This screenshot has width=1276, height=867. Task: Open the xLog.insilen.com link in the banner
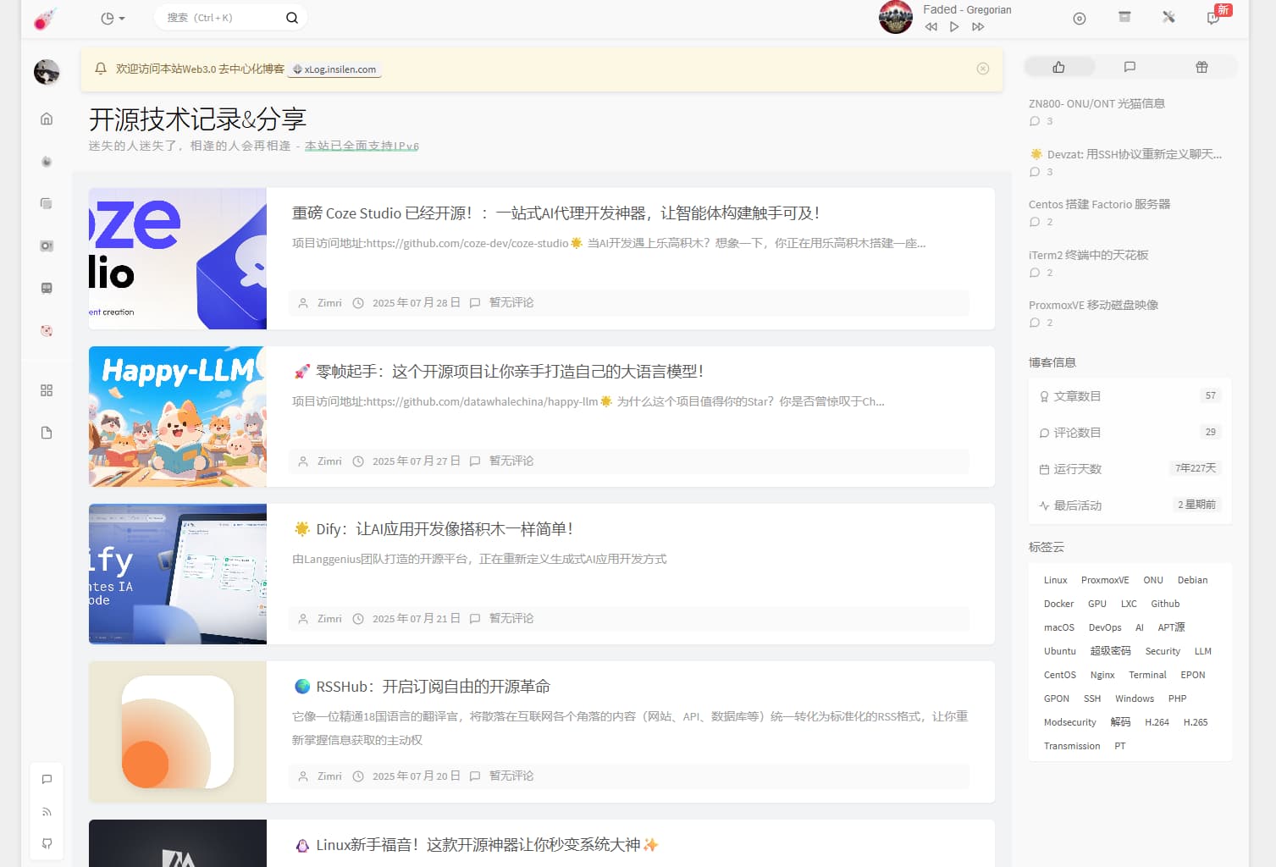(334, 69)
